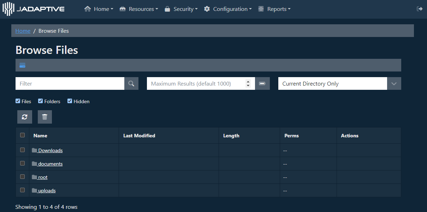
Task: Click the folder icon beside Downloads
Action: point(34,150)
